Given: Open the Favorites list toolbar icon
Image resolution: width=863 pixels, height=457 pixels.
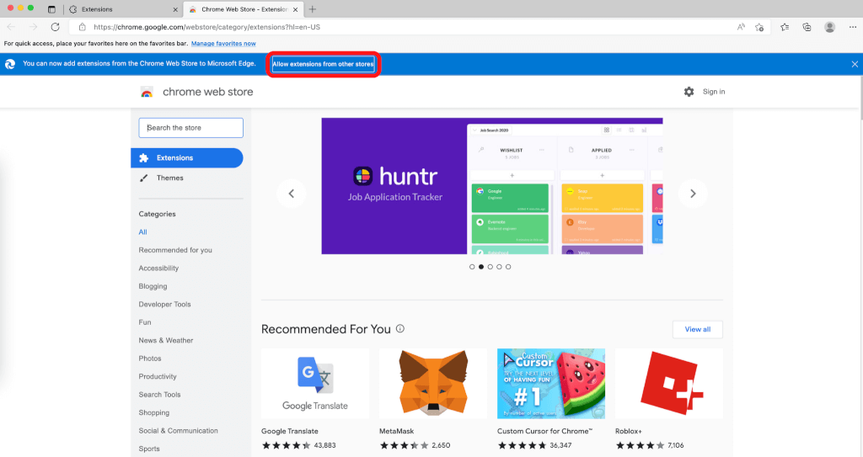Looking at the screenshot, I should tap(785, 27).
